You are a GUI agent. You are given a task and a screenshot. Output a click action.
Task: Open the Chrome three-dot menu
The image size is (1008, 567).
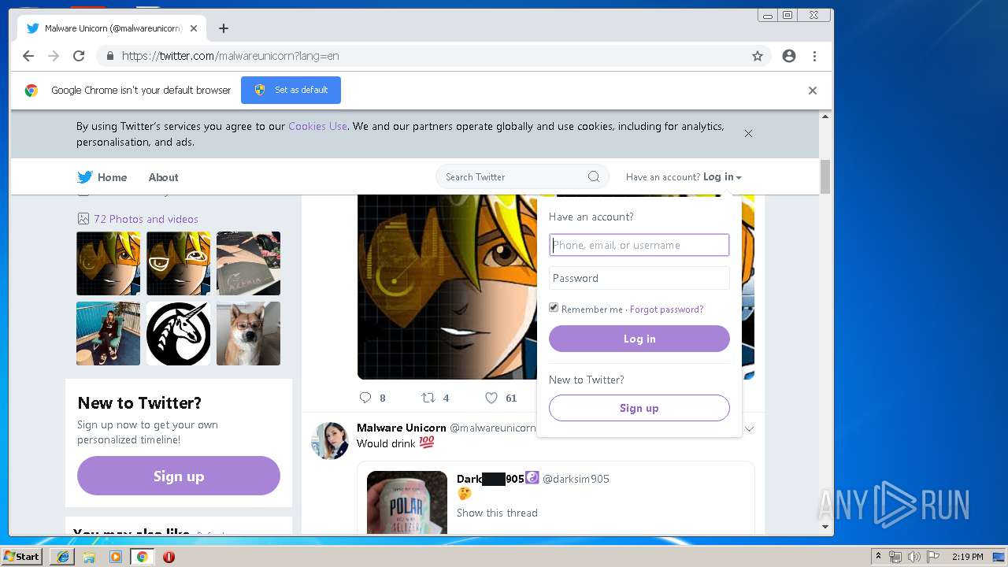pos(815,56)
